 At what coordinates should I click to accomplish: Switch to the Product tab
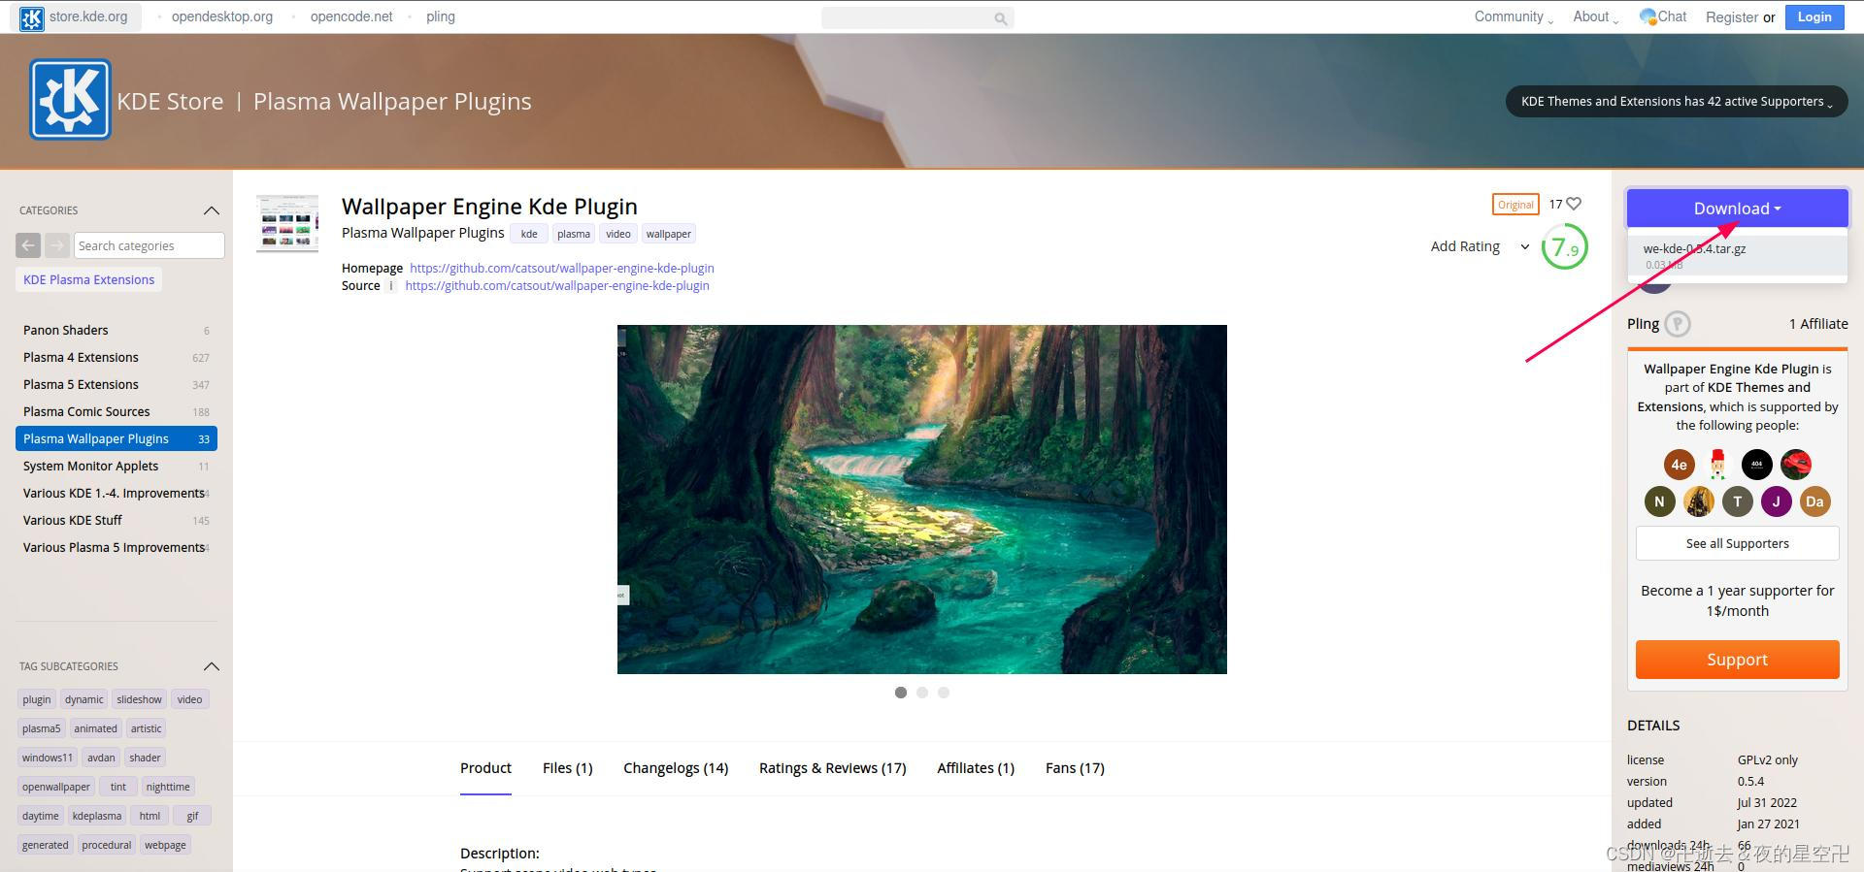tap(485, 768)
